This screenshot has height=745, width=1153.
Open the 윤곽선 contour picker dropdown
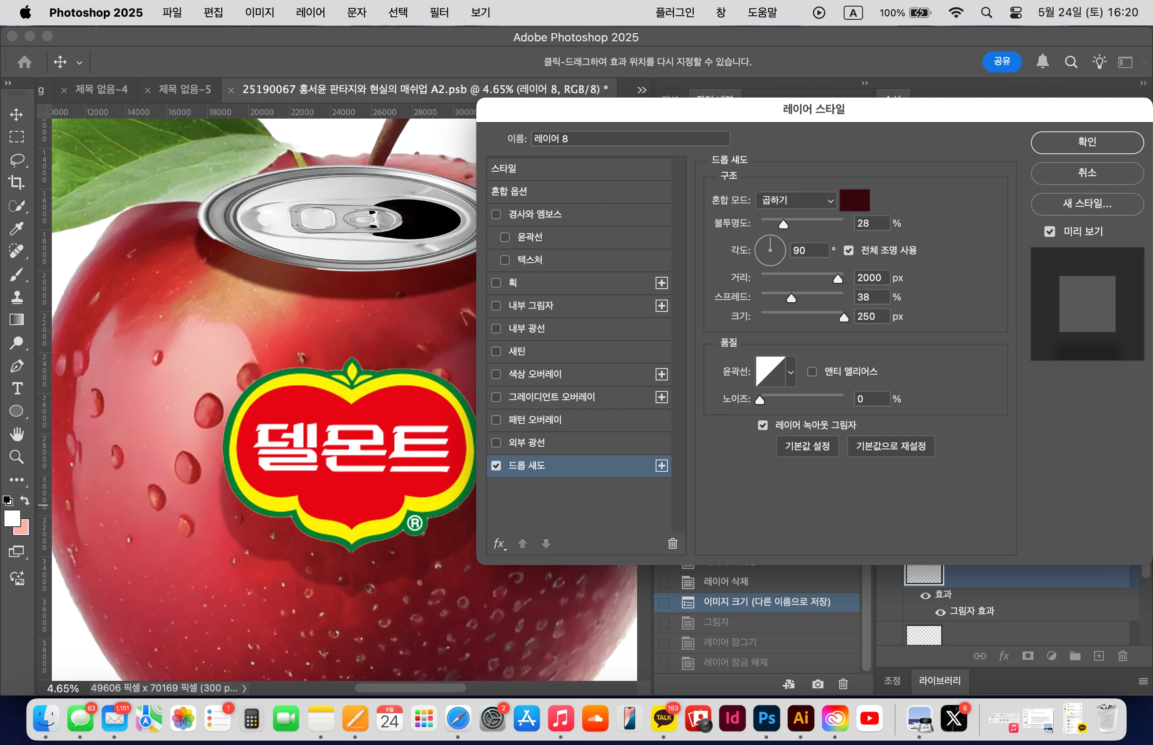[790, 372]
